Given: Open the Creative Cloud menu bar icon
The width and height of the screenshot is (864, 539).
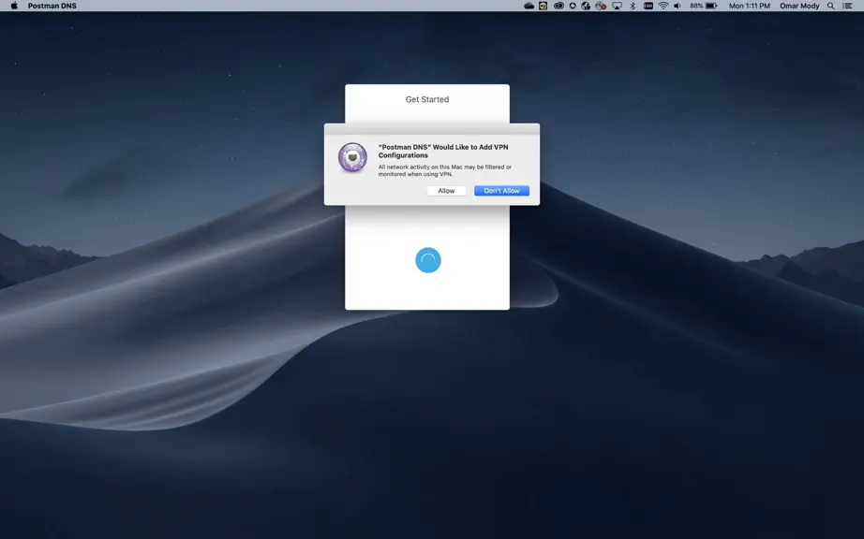Looking at the screenshot, I should [x=559, y=6].
